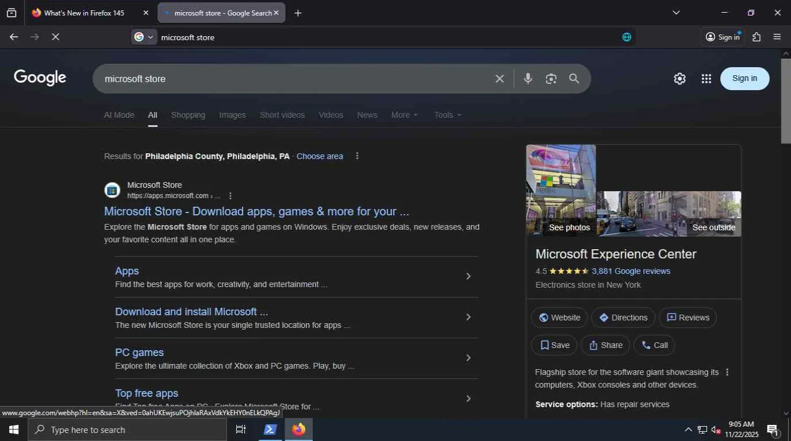The width and height of the screenshot is (791, 441).
Task: Open the News results tab
Action: (x=367, y=115)
